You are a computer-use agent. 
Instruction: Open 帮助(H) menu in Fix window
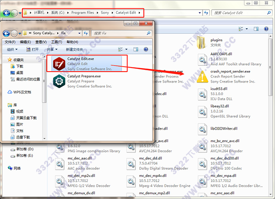pyautogui.click(x=72, y=42)
